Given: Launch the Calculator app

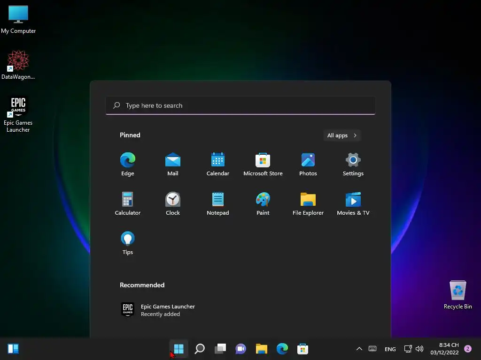Looking at the screenshot, I should click(128, 203).
